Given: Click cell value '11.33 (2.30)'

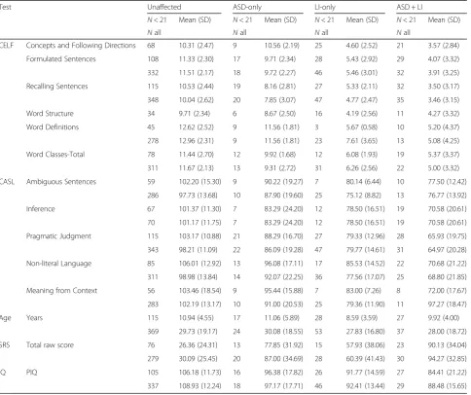Looking at the screenshot, I should 196,59.
